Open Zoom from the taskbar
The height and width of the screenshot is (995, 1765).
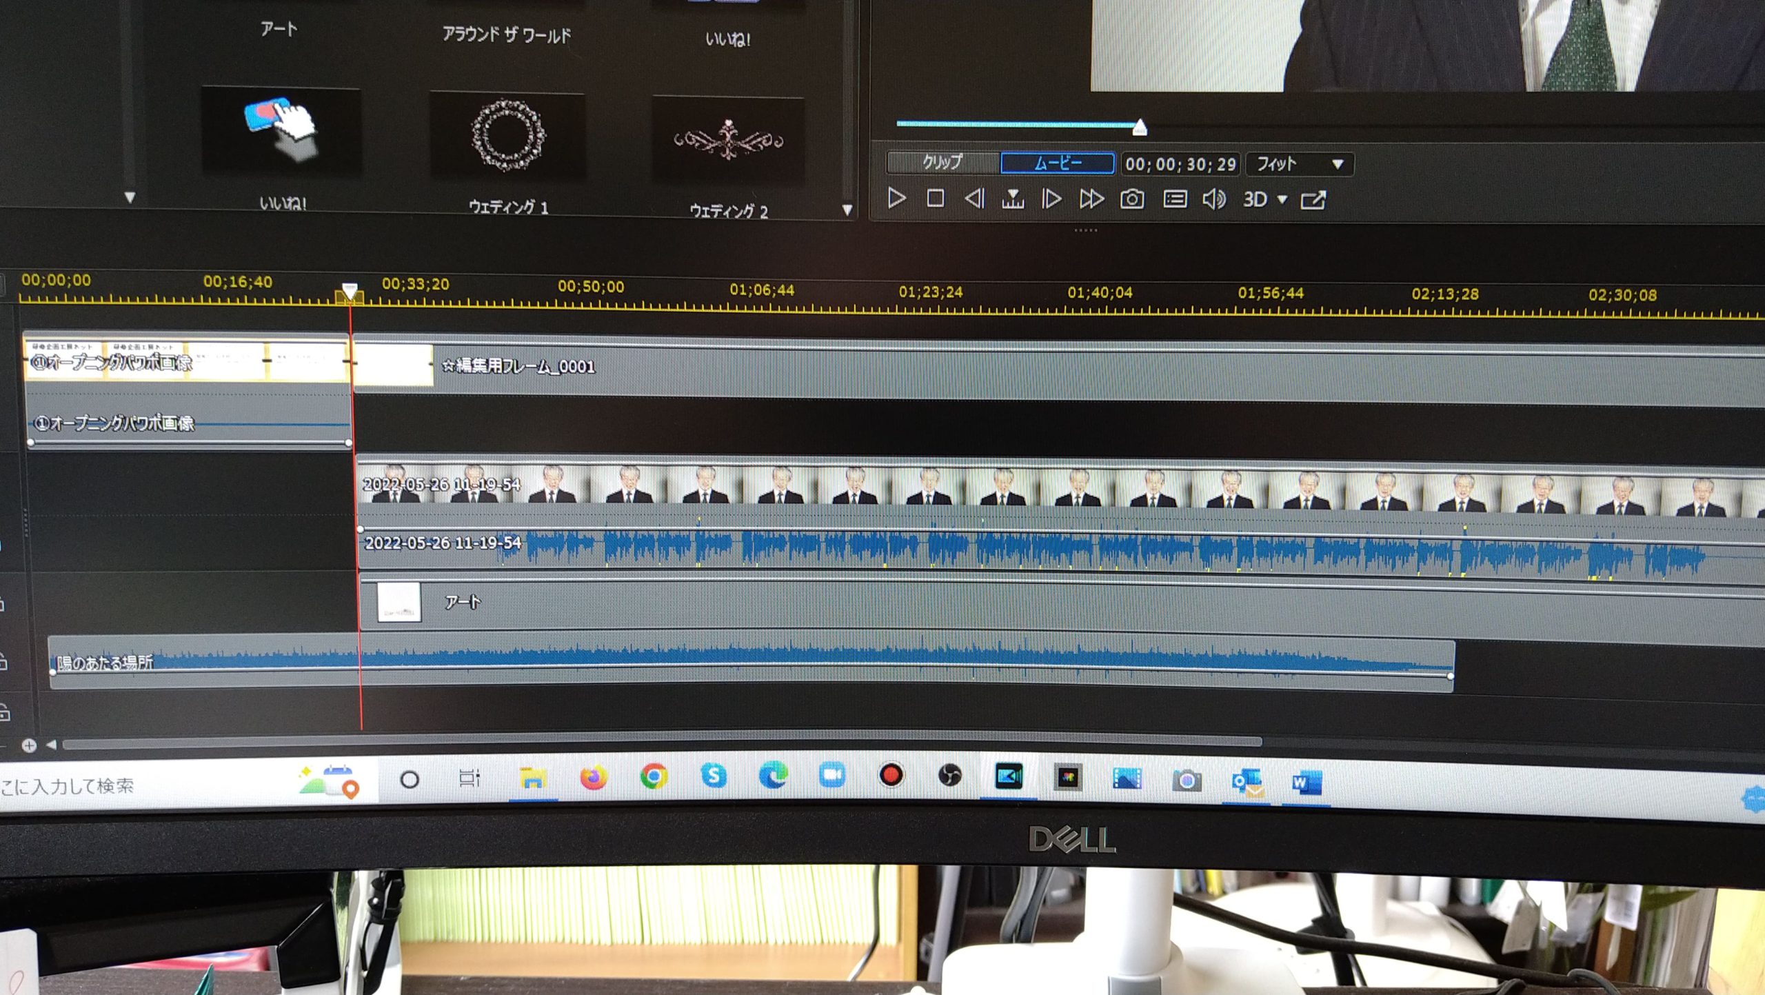832,776
